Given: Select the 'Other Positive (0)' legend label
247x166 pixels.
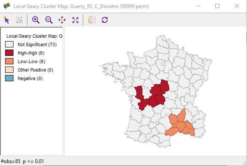Looking at the screenshot, I should click(x=35, y=70).
